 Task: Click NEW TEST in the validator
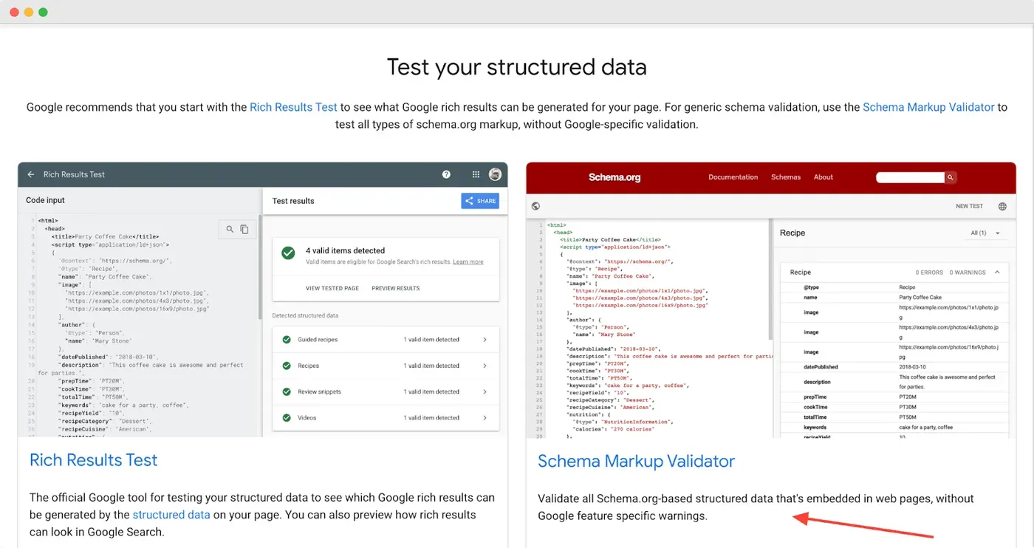point(970,206)
